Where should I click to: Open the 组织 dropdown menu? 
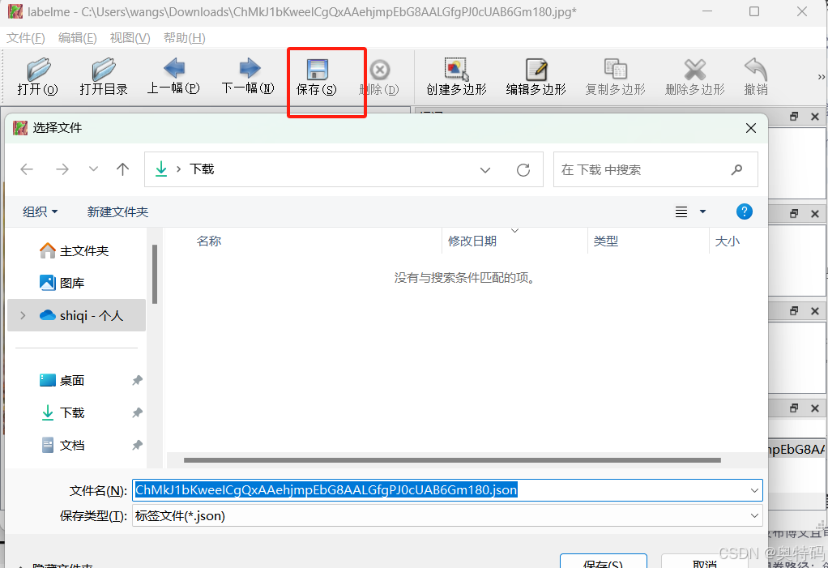coord(41,211)
